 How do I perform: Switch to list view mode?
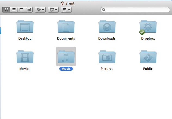(x=14, y=10)
